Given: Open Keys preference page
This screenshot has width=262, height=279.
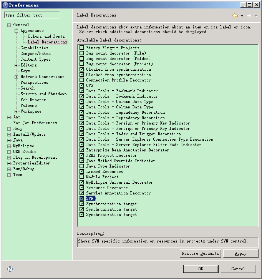Looking at the screenshot, I should (x=25, y=71).
